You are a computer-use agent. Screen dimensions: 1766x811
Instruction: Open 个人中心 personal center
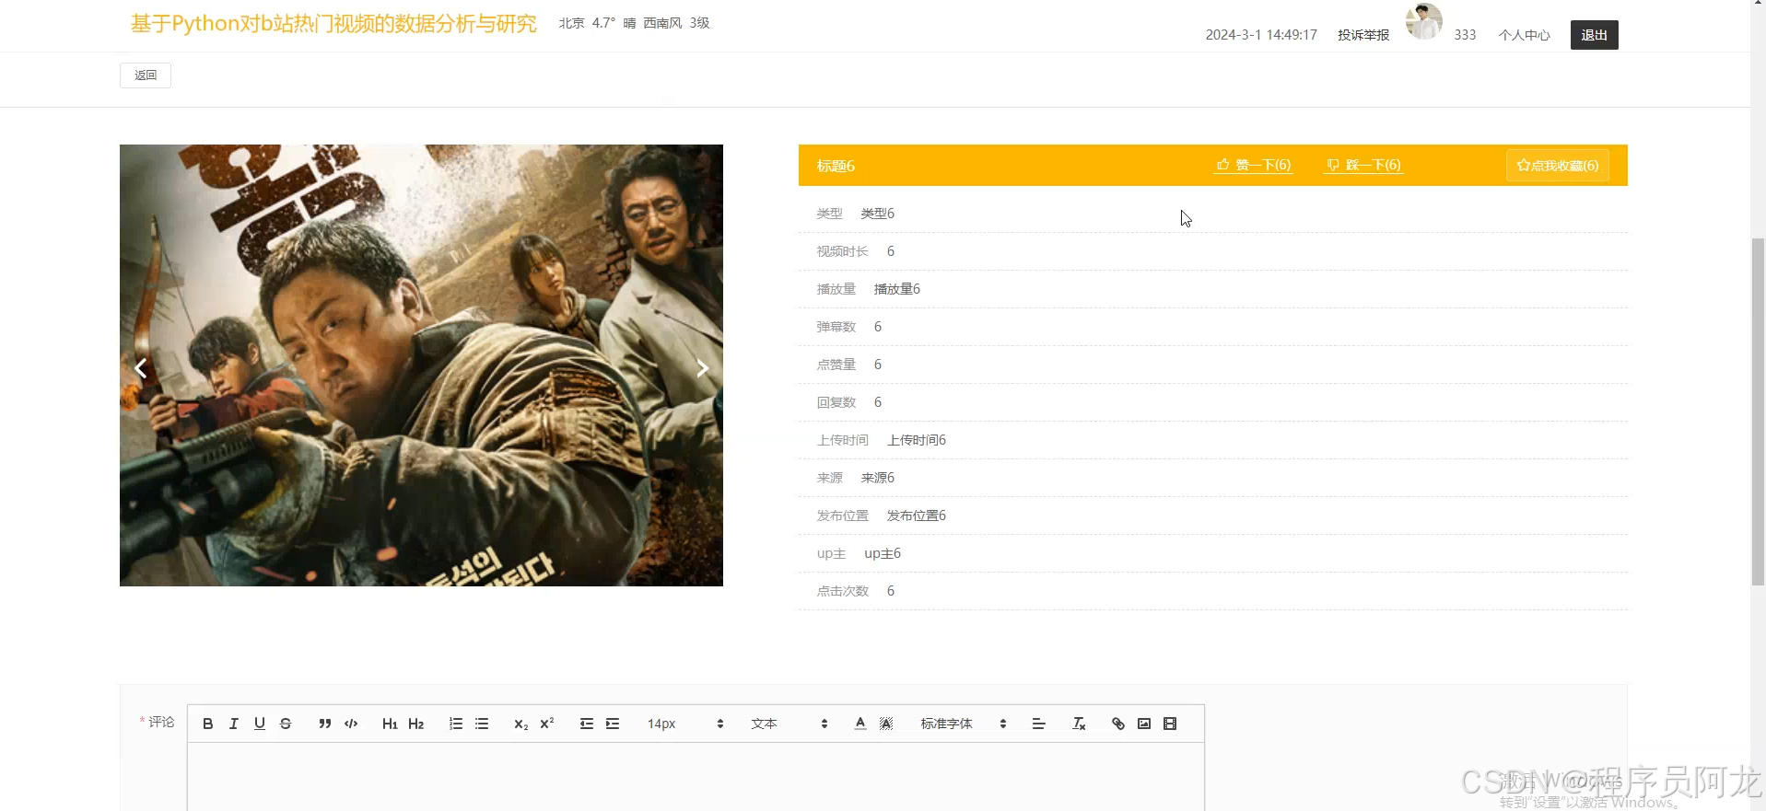coord(1525,35)
